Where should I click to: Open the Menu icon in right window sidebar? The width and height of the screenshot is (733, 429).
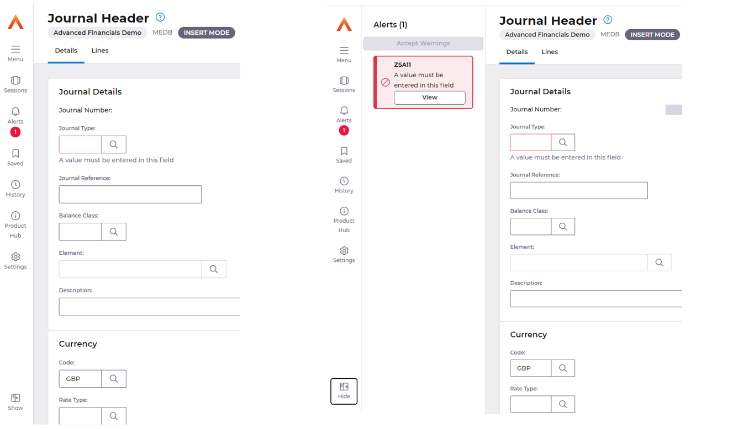coord(344,55)
